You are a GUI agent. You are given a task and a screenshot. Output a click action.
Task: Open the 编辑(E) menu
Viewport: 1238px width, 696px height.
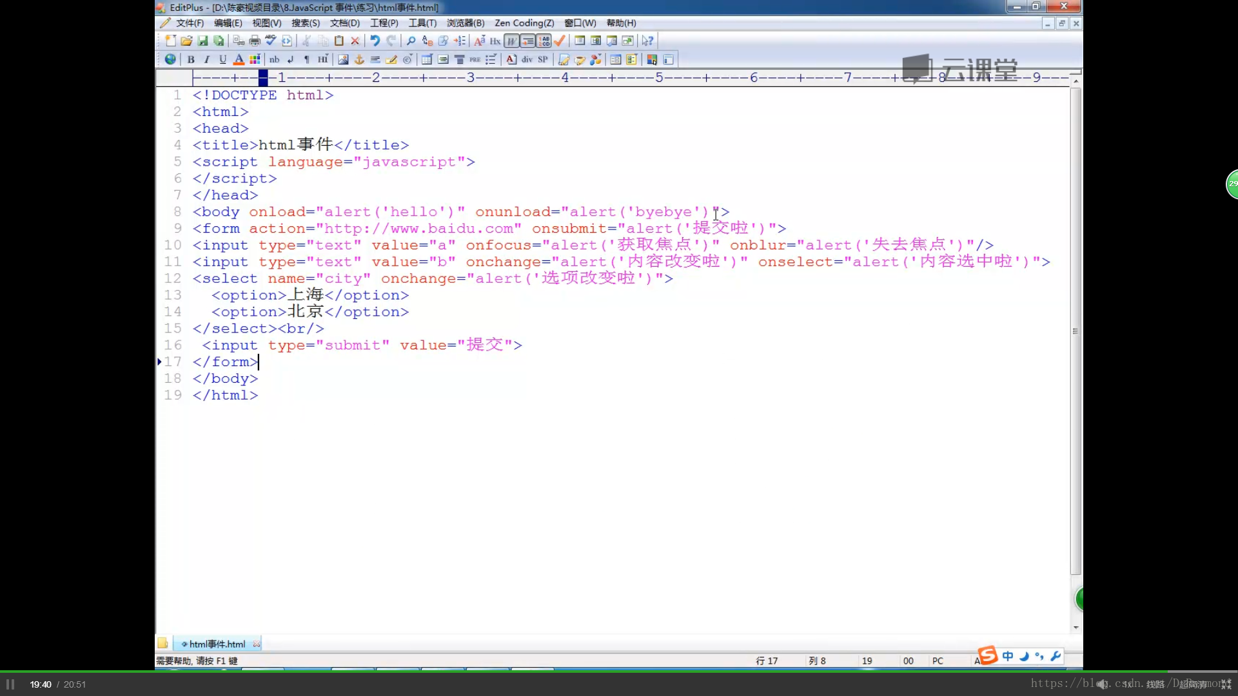[228, 23]
